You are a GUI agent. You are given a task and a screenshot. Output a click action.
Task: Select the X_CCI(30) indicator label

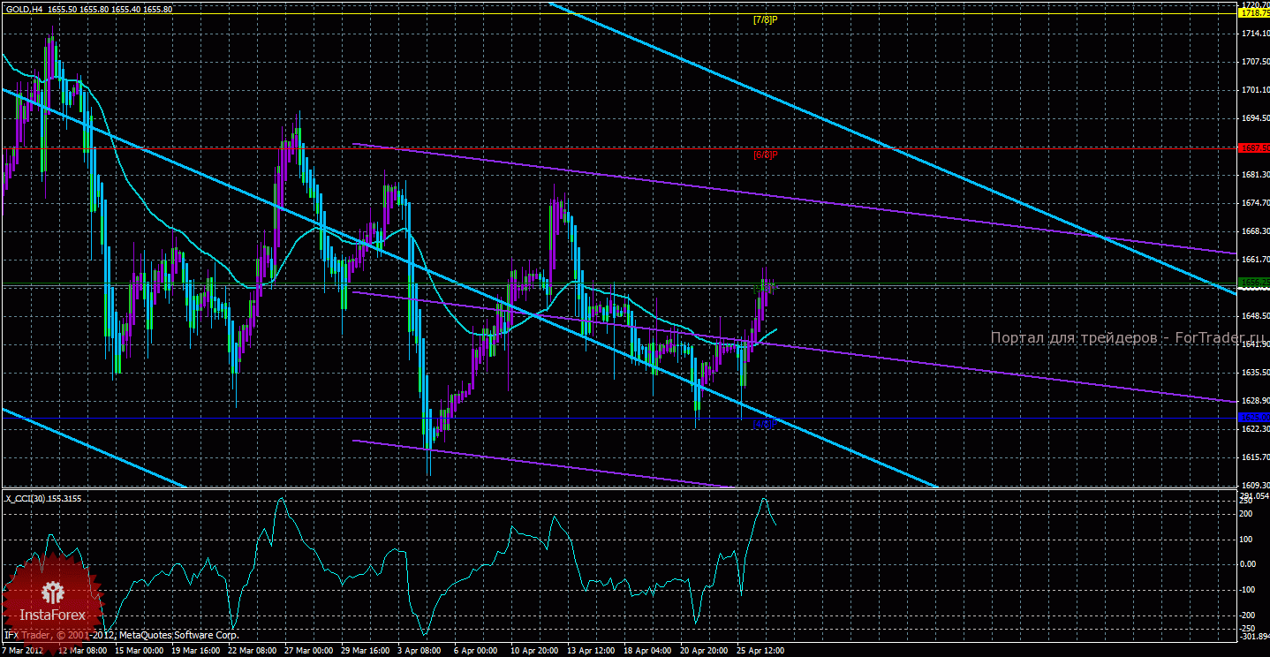tap(44, 498)
